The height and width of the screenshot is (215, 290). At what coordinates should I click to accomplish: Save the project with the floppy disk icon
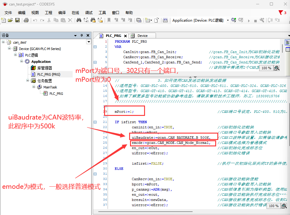[x=17, y=20]
